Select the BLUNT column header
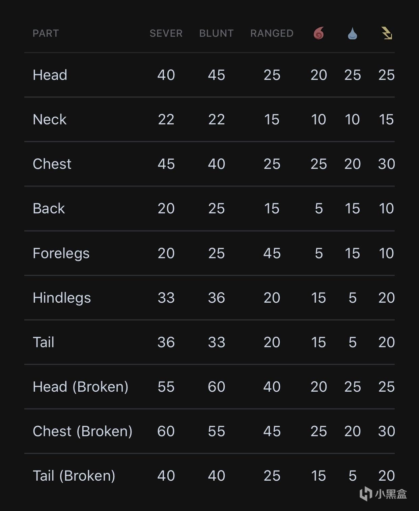The image size is (419, 511). click(216, 33)
